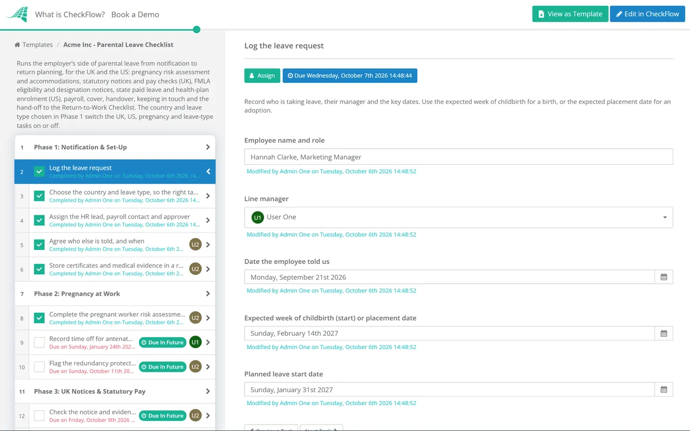Click the Employee name and role field
Image resolution: width=690 pixels, height=431 pixels.
458,157
